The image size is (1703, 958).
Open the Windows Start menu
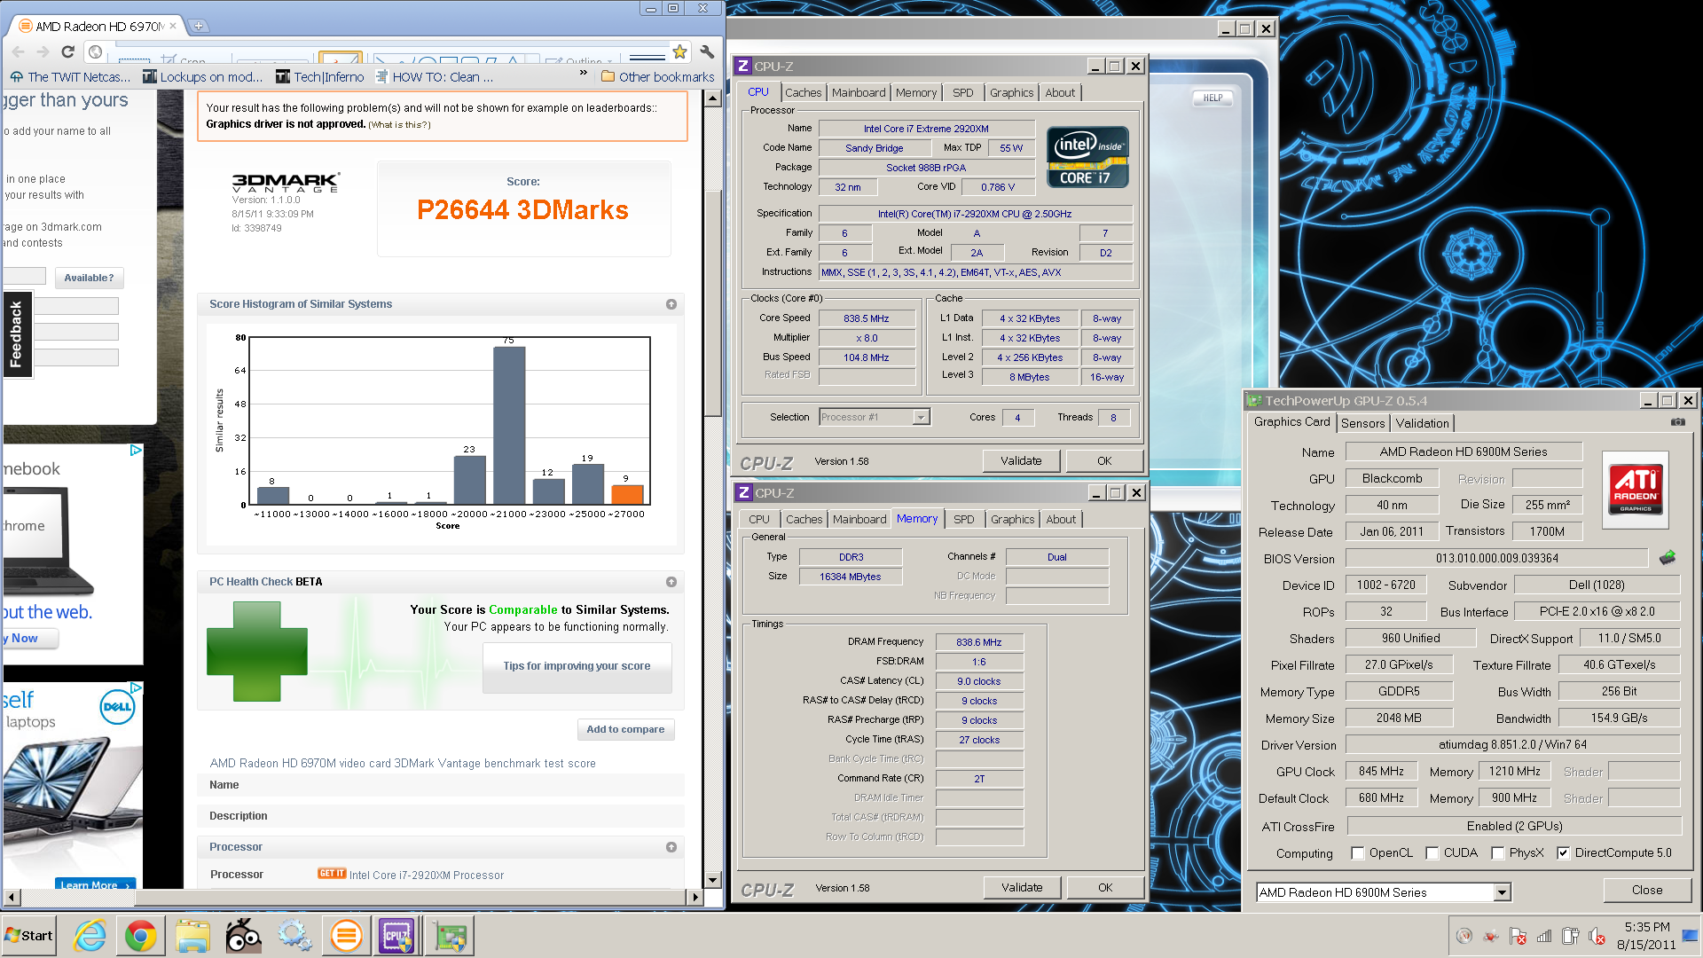click(28, 936)
